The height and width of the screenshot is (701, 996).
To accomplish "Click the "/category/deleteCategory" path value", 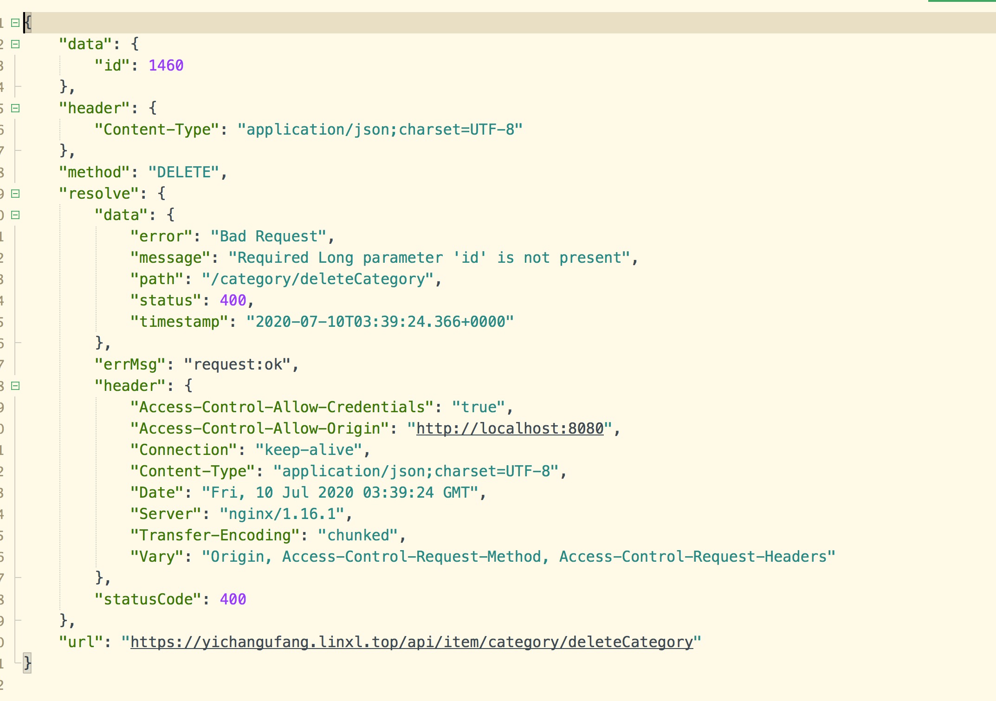I will pos(317,279).
